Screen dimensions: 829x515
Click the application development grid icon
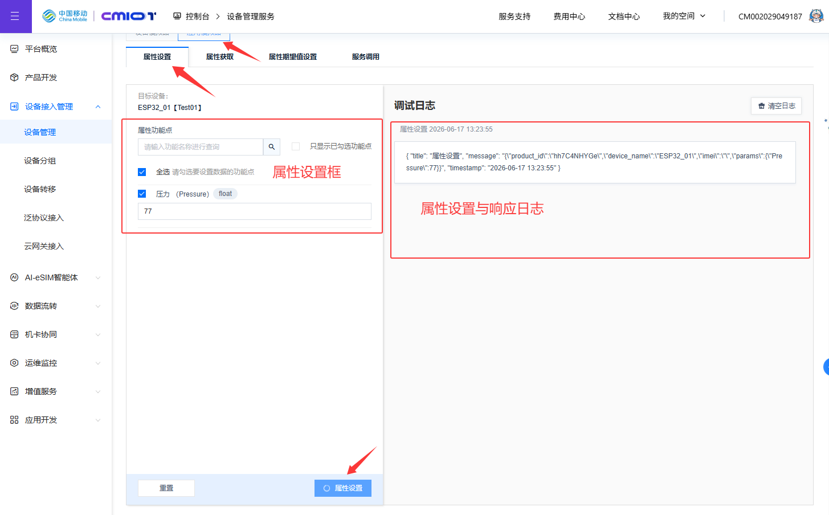pyautogui.click(x=14, y=420)
